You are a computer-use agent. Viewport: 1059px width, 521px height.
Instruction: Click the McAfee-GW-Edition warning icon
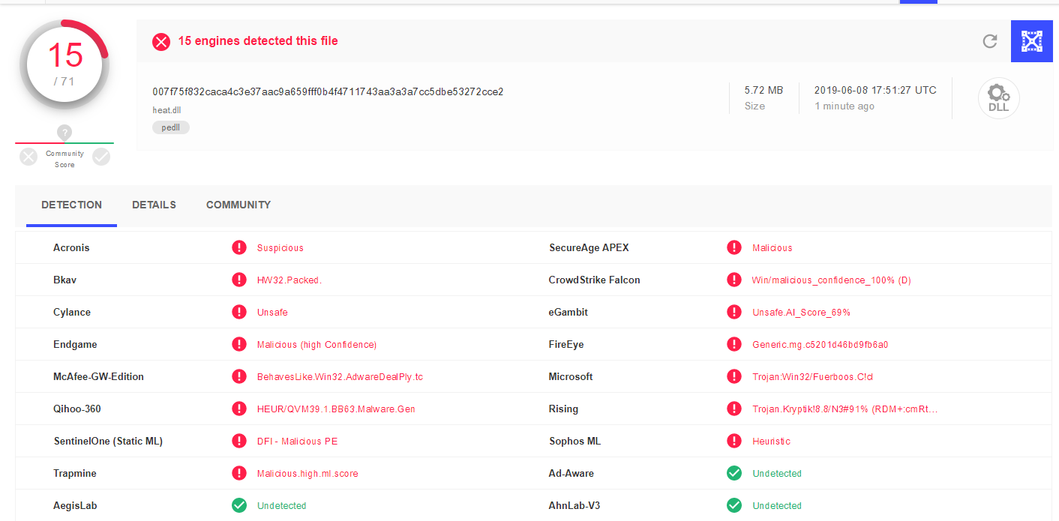(x=239, y=376)
